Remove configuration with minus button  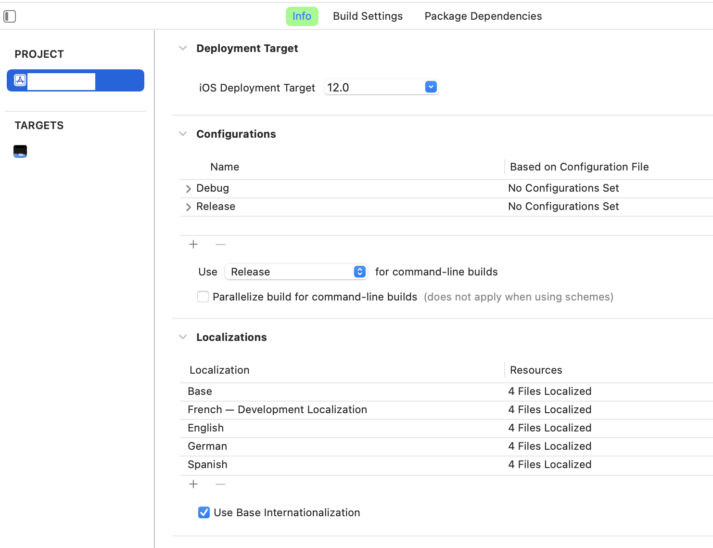(220, 245)
